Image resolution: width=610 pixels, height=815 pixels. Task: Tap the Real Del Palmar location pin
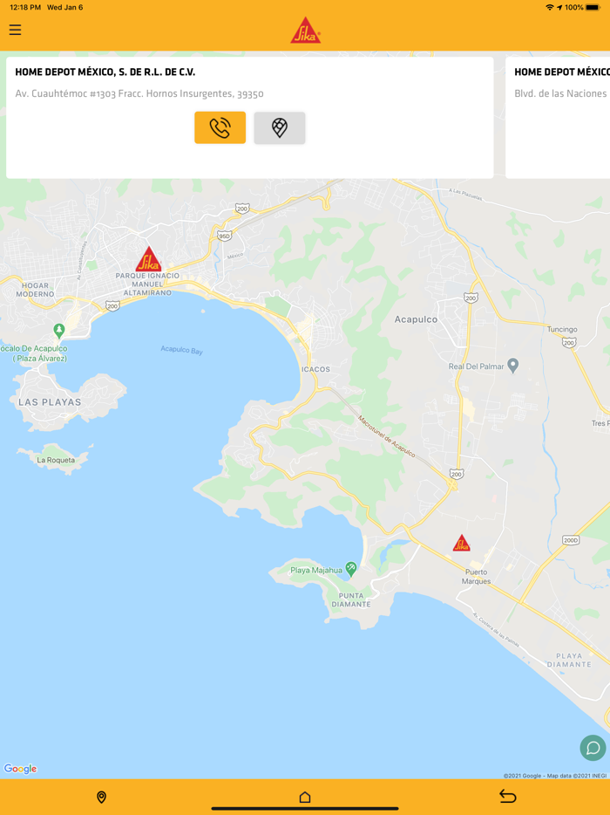513,366
